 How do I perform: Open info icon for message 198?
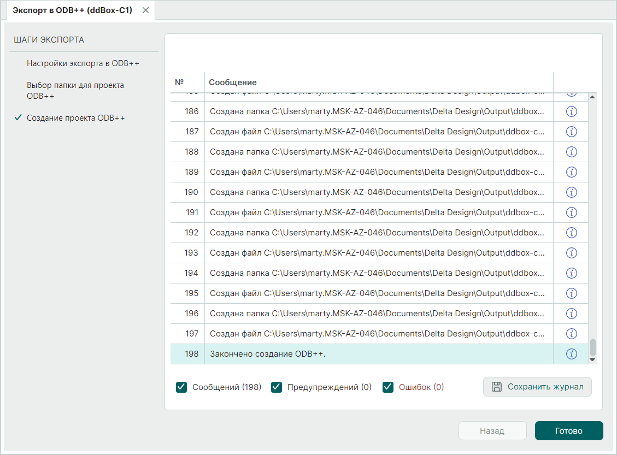pos(571,354)
